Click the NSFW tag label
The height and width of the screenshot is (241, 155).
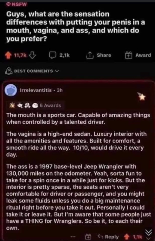pyautogui.click(x=17, y=4)
